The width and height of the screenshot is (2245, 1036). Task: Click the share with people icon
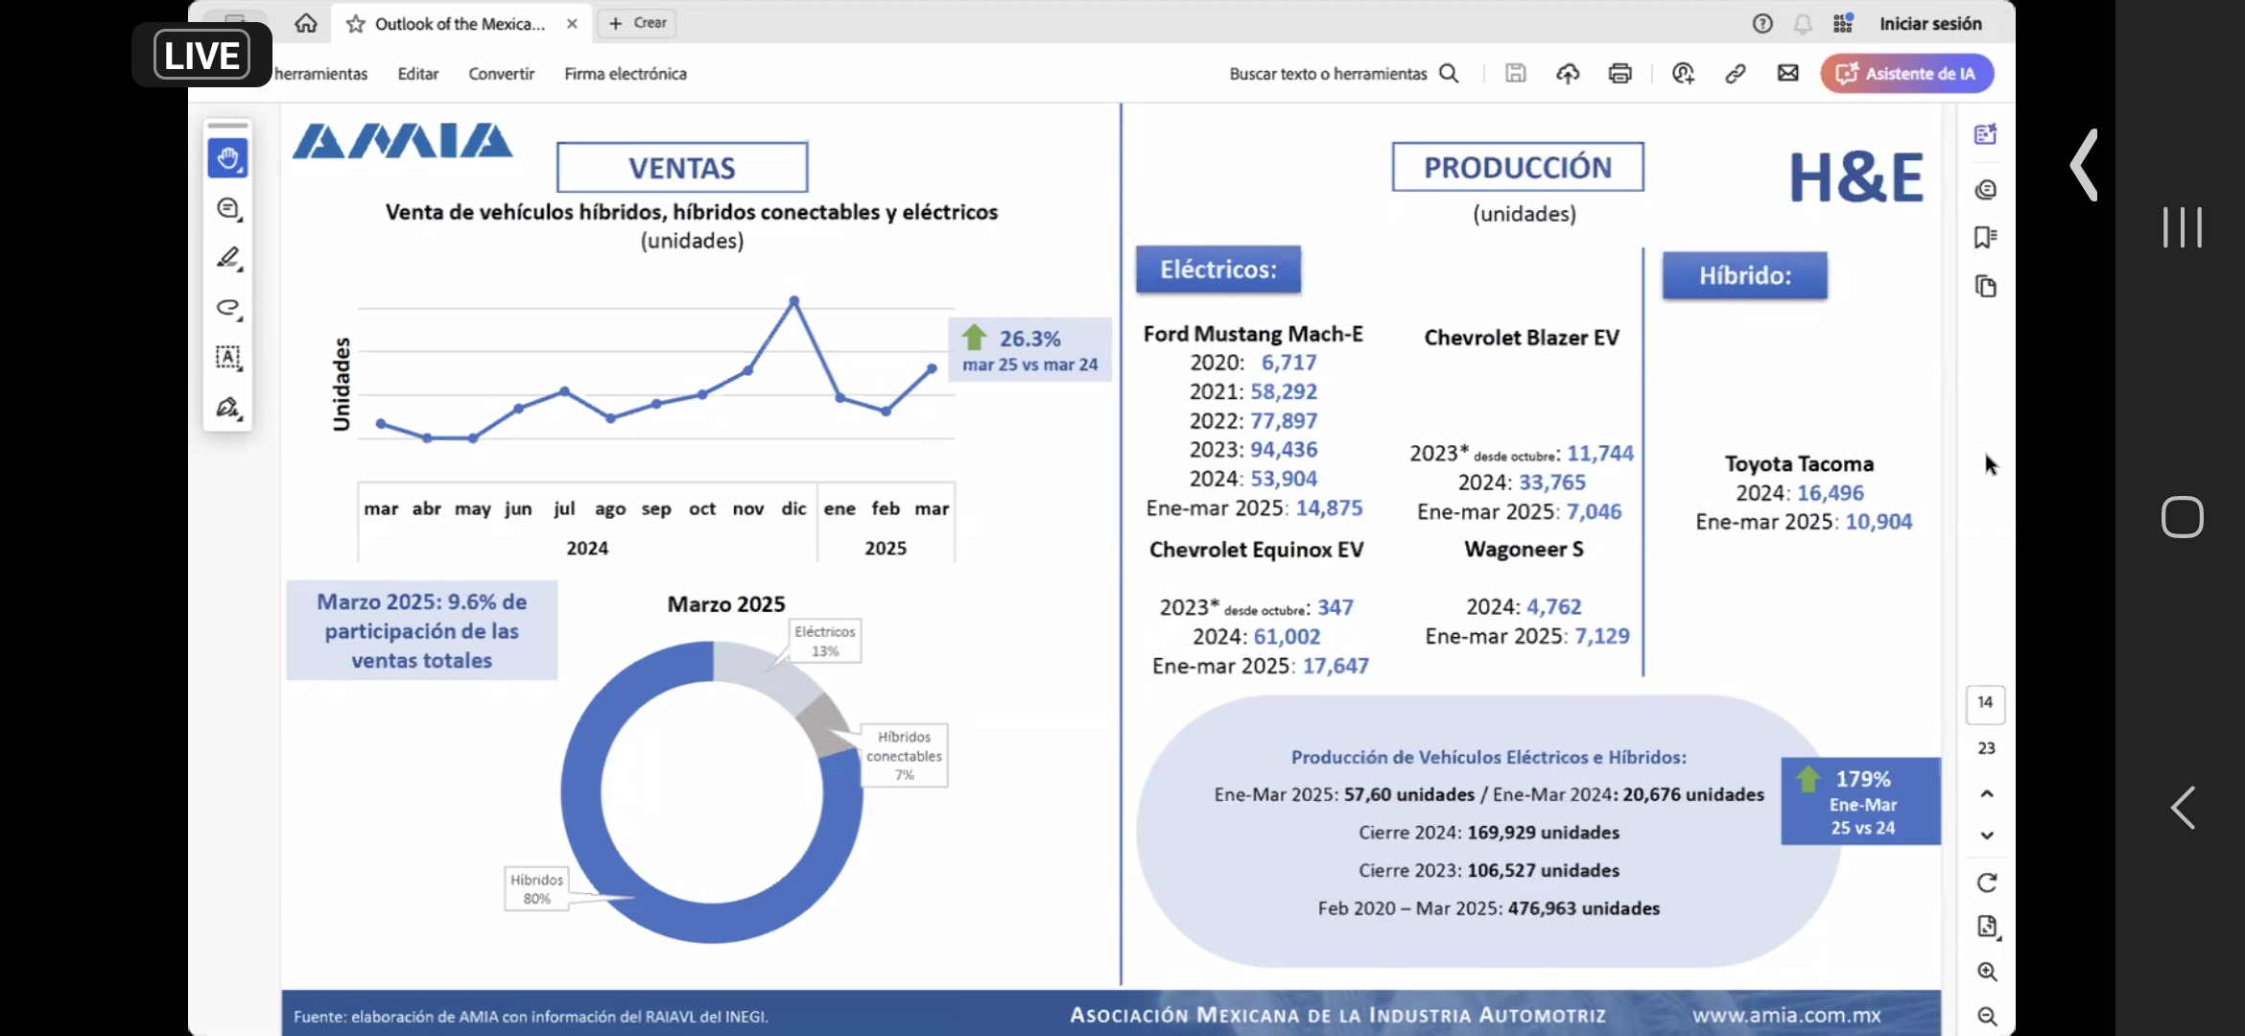[x=1683, y=74]
